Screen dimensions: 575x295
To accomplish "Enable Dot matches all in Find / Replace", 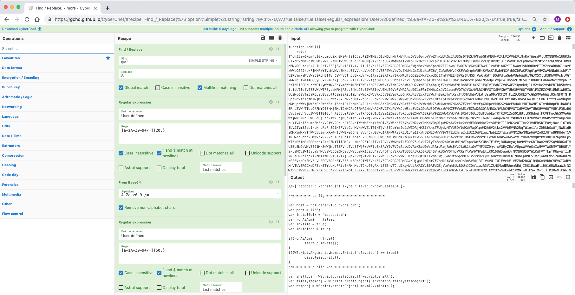I will pyautogui.click(x=246, y=88).
